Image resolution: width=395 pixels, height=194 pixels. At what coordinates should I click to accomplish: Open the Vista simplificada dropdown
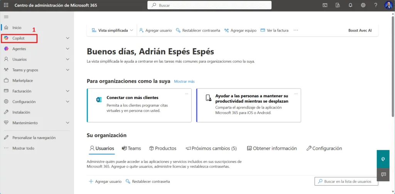tap(112, 30)
